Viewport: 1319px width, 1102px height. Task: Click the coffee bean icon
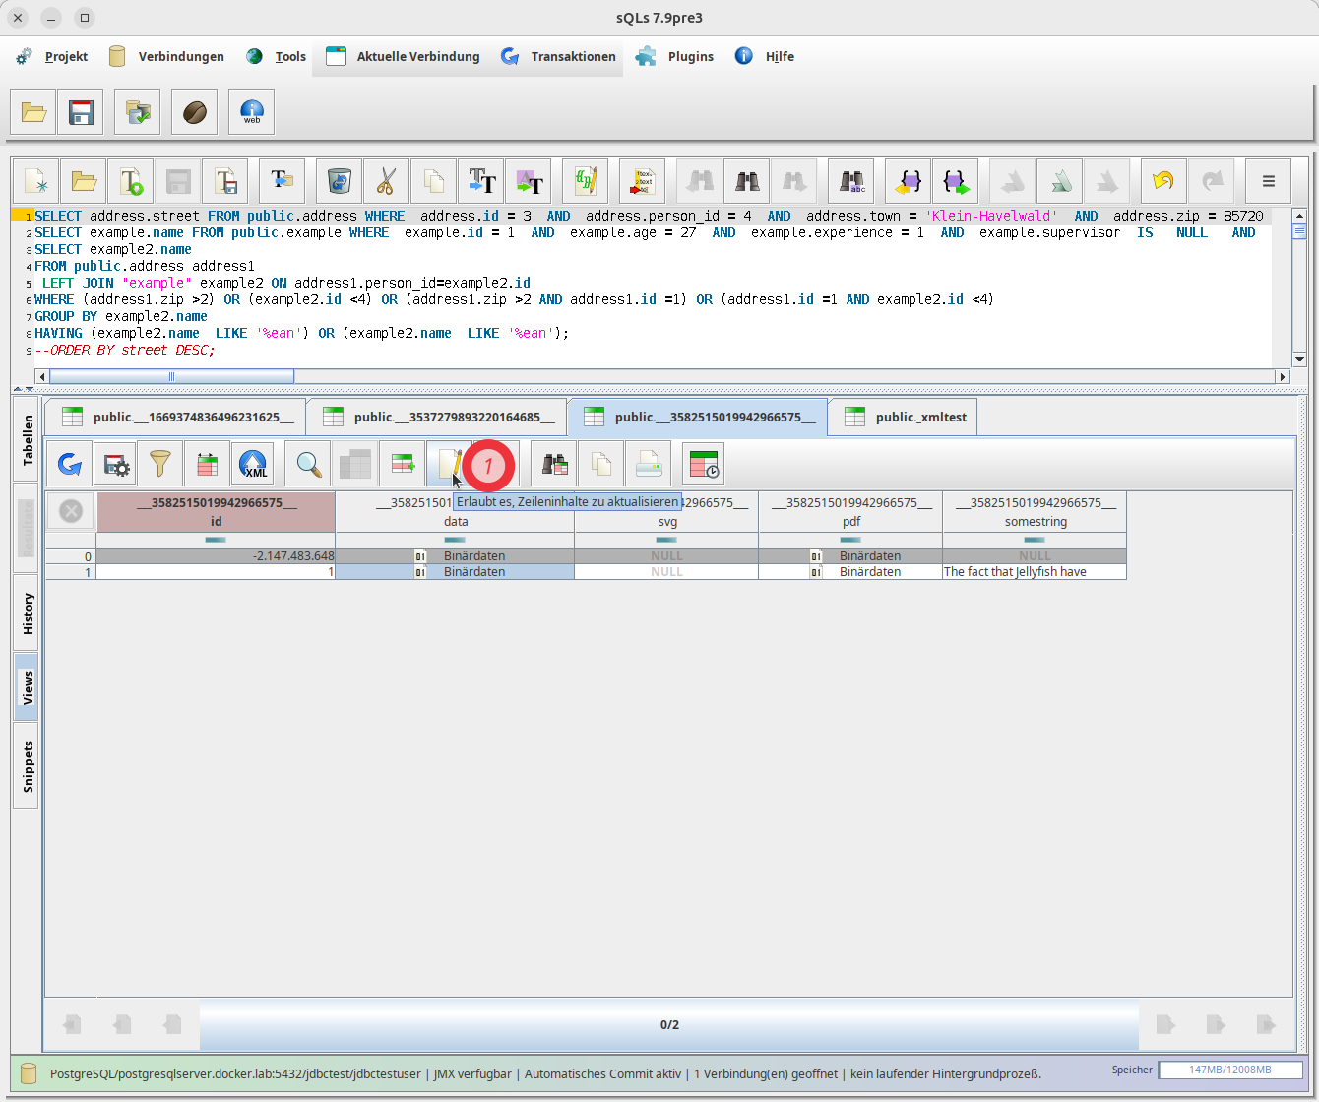(195, 112)
